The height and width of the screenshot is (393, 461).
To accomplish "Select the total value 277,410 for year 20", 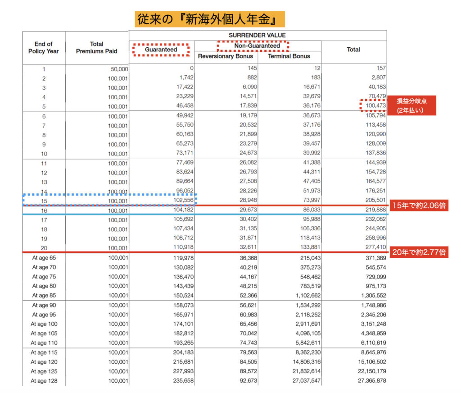I will (x=372, y=247).
